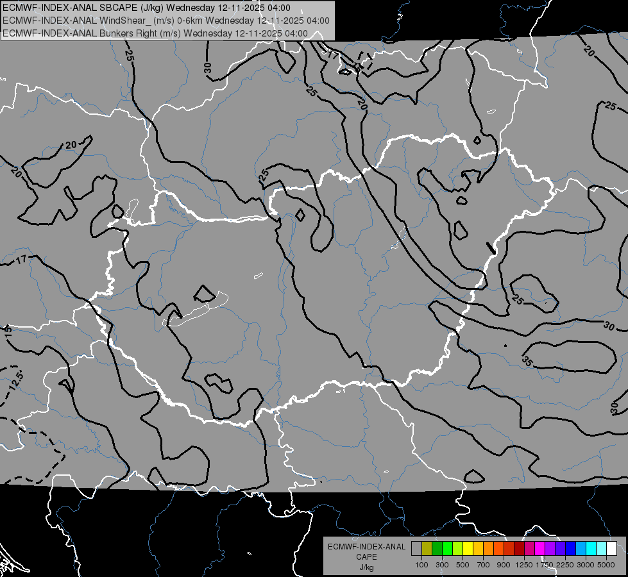The width and height of the screenshot is (628, 577).
Task: Select the pure blue legend swatch
Action: pos(571,549)
